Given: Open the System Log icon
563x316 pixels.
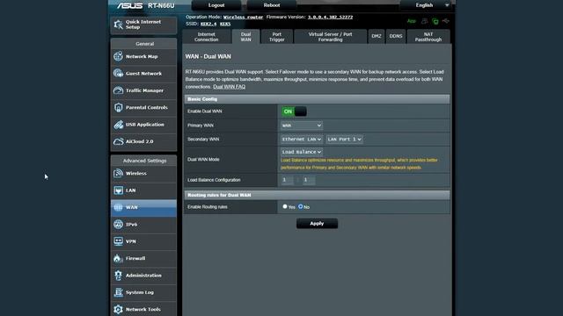Looking at the screenshot, I should pyautogui.click(x=118, y=292).
